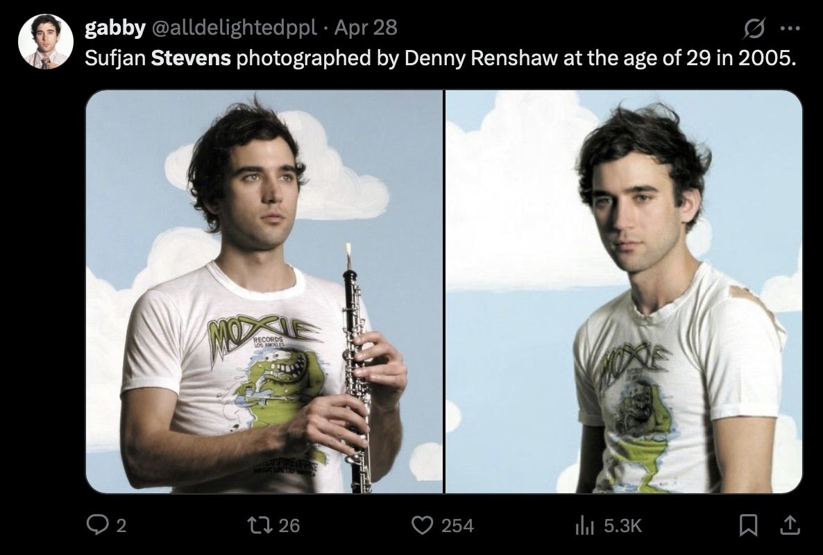Click the display name "gabby"

(x=114, y=28)
